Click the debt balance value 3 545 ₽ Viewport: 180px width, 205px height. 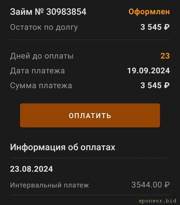pyautogui.click(x=155, y=27)
